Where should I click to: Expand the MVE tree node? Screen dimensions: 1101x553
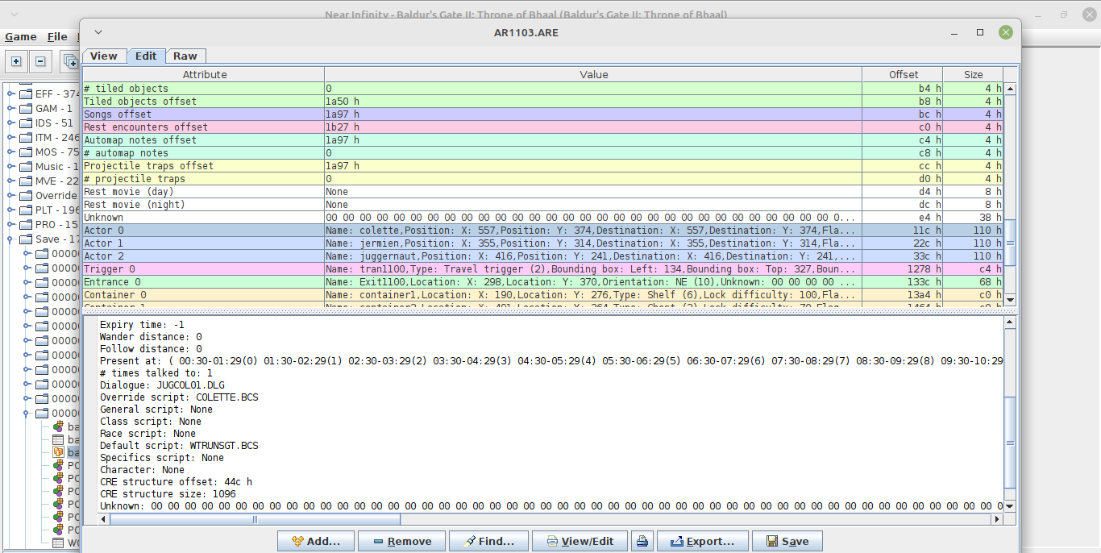(x=11, y=181)
